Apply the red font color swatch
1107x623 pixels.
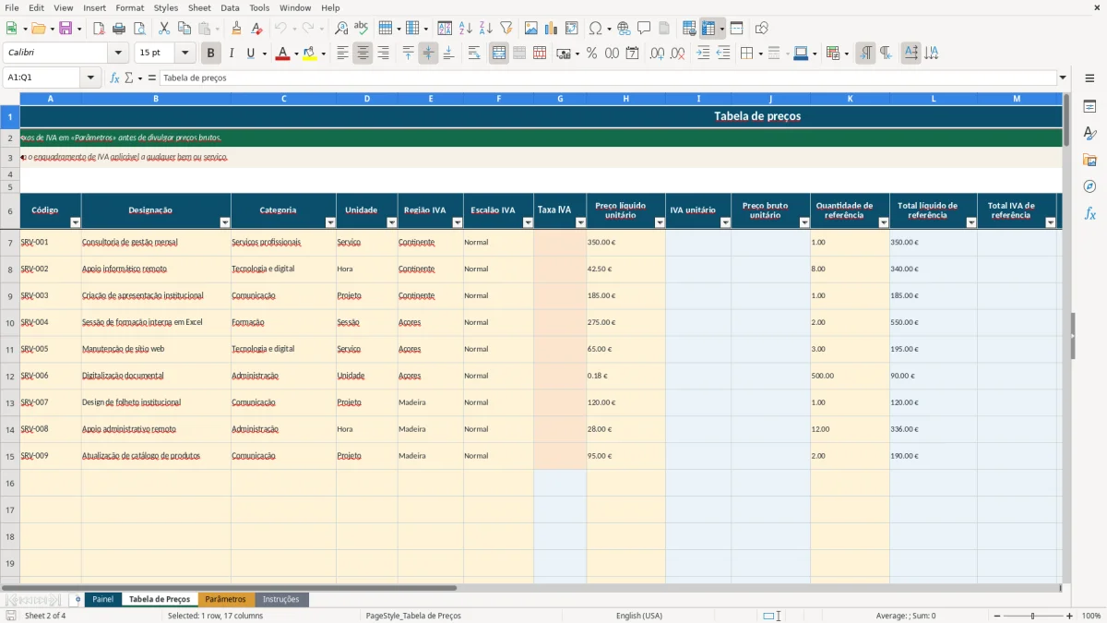click(x=281, y=54)
